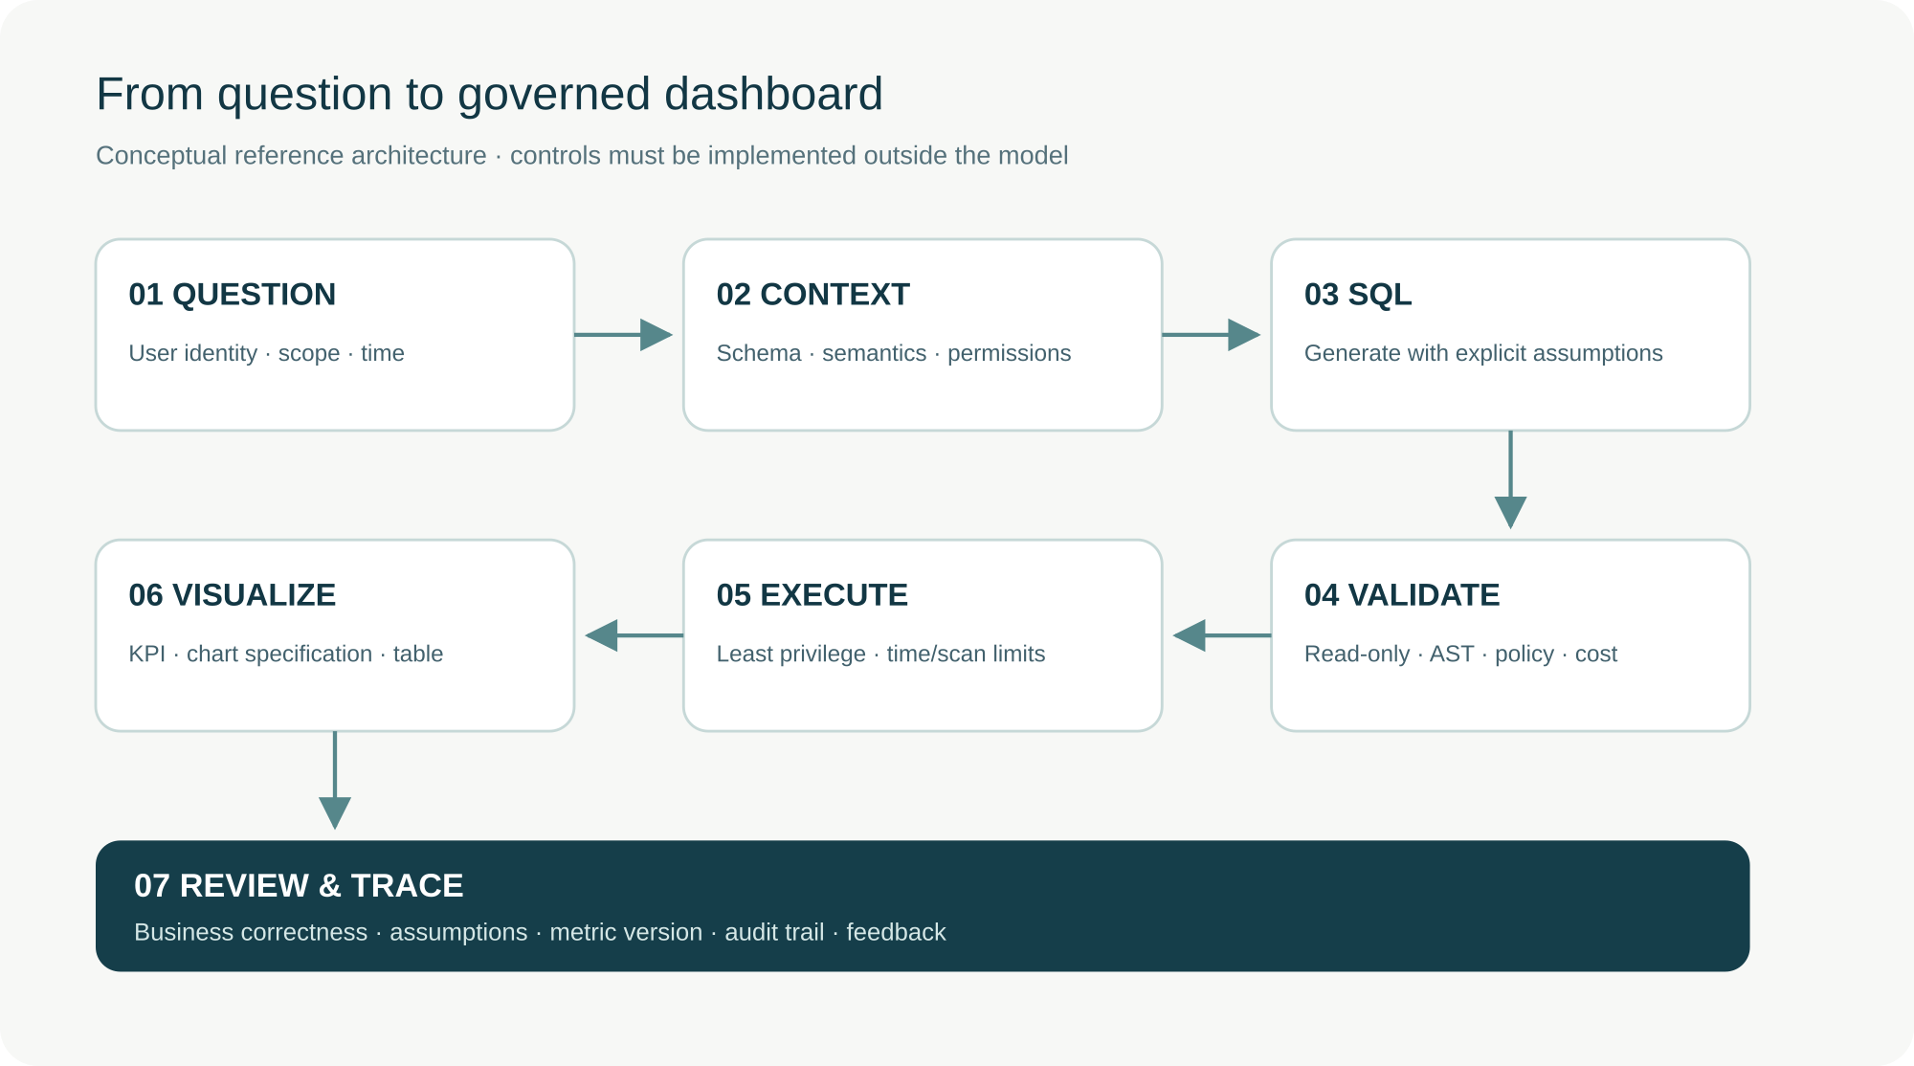The width and height of the screenshot is (1914, 1066).
Task: Click the title 'From question to governed dashboard'
Action: coord(489,95)
